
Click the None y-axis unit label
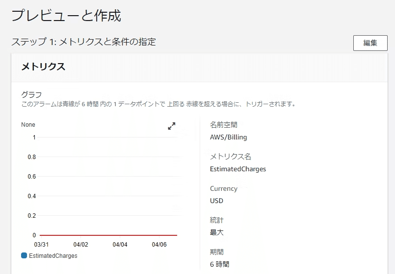coord(28,125)
